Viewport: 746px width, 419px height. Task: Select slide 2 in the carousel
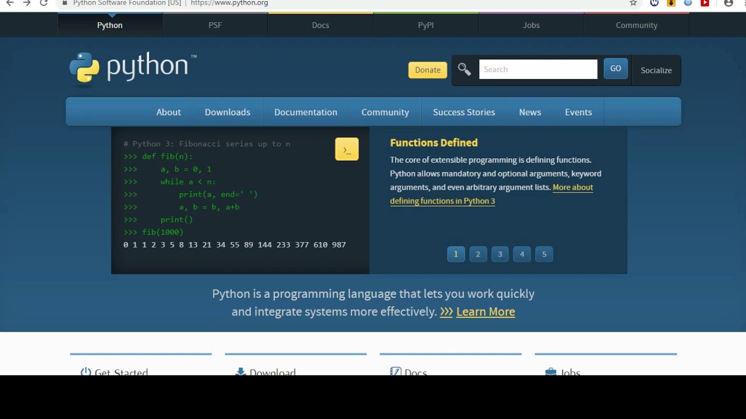point(478,254)
